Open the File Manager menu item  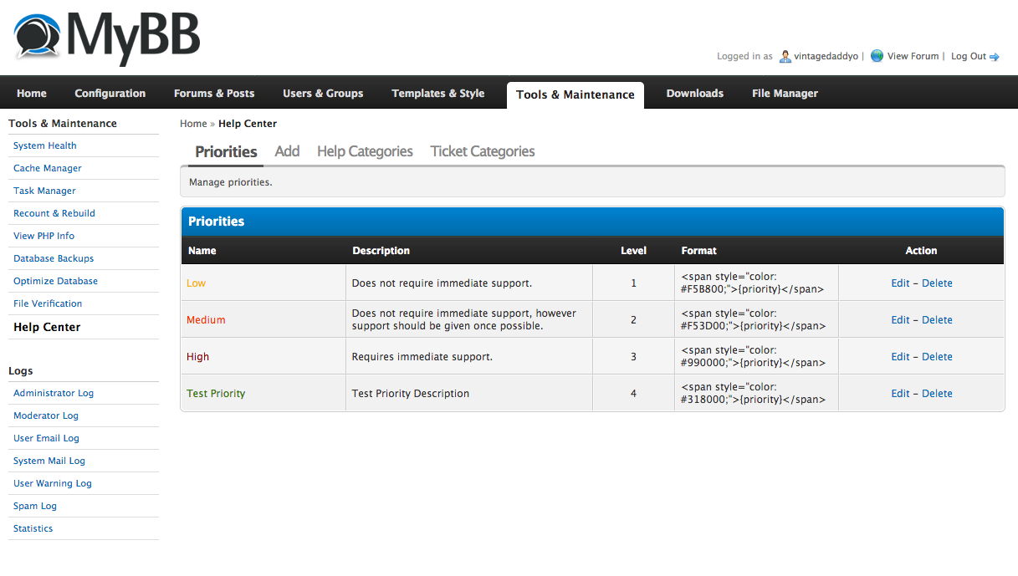click(785, 94)
